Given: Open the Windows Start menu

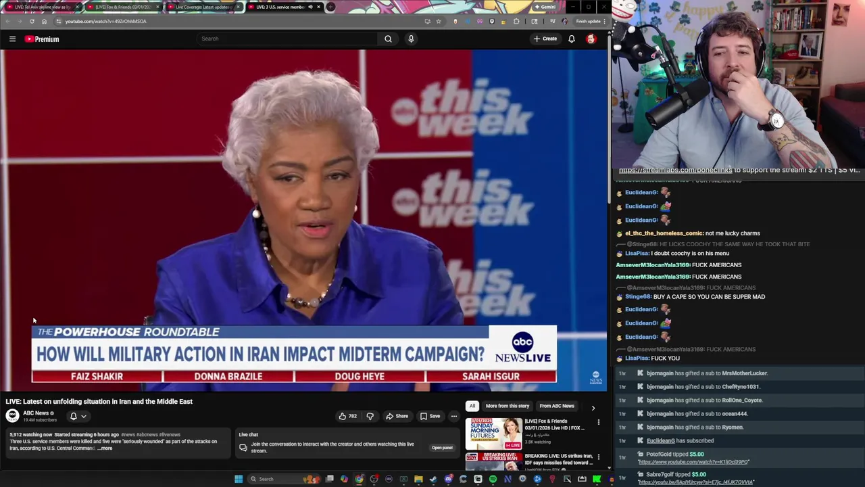Looking at the screenshot, I should 239,479.
